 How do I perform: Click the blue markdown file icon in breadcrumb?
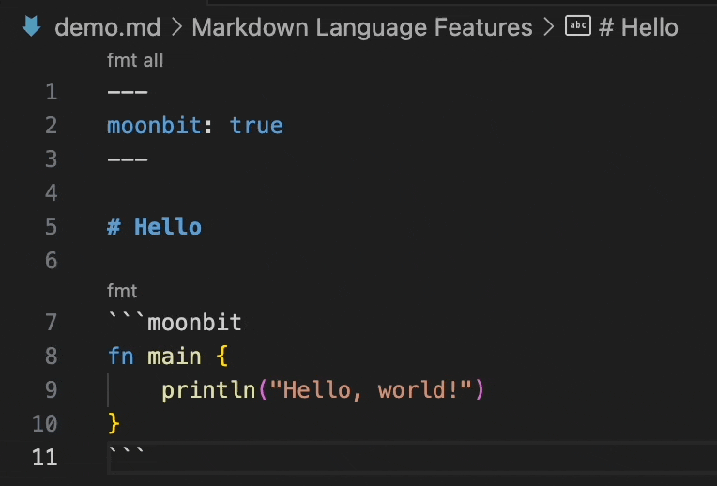tap(32, 26)
